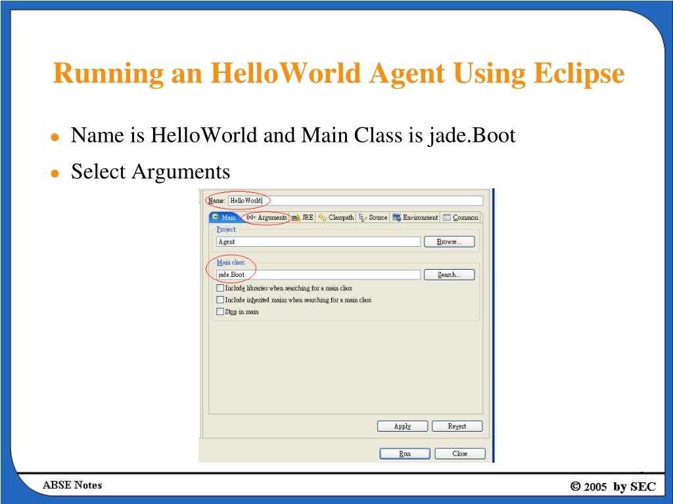Viewport: 673px width, 504px height.
Task: Open the Environment tab
Action: tap(415, 217)
